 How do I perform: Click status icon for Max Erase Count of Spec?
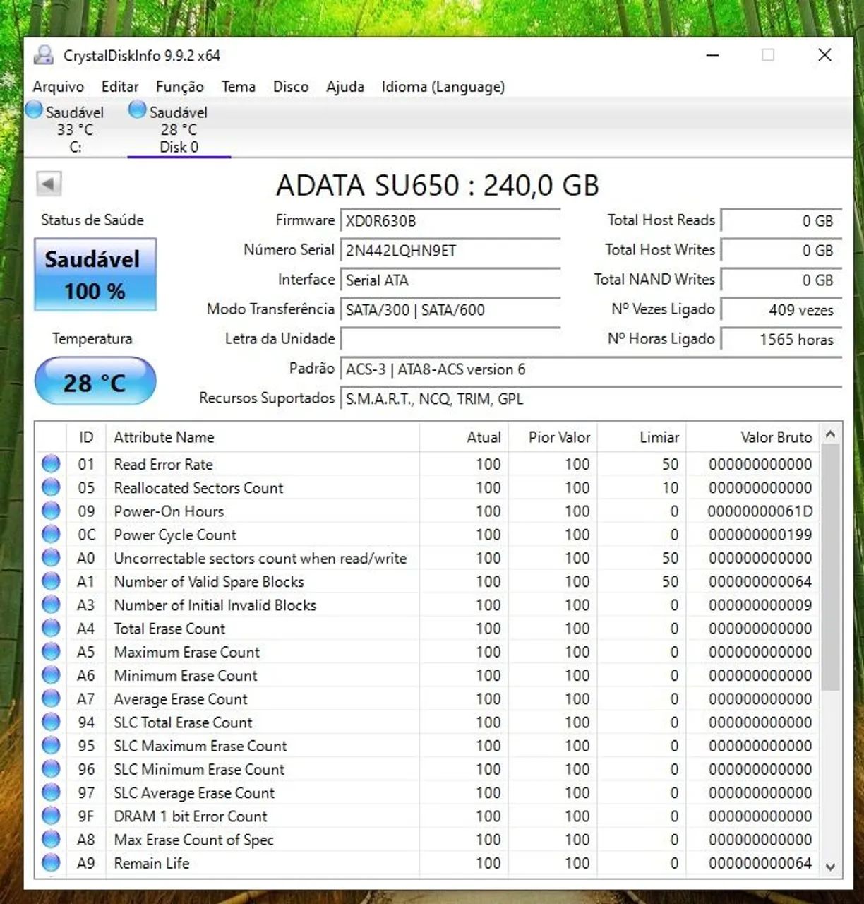[51, 839]
